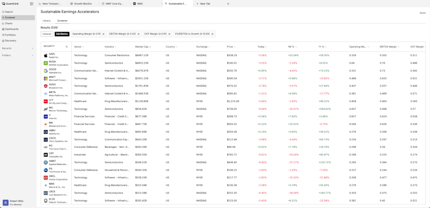
Task: Click the Edit Metrics button
Action: tap(62, 34)
